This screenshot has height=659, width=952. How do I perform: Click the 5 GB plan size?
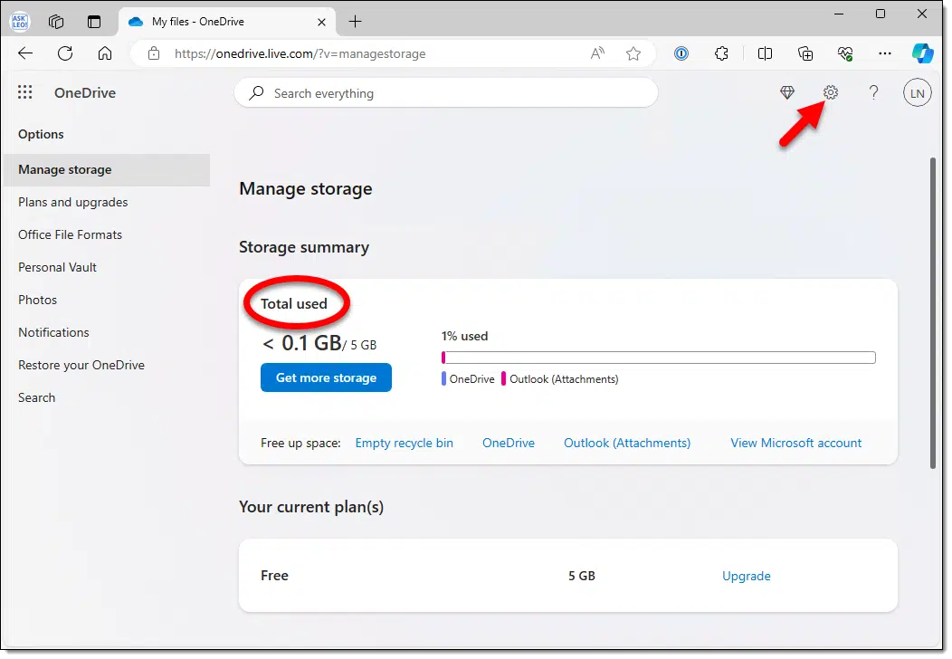(x=582, y=576)
